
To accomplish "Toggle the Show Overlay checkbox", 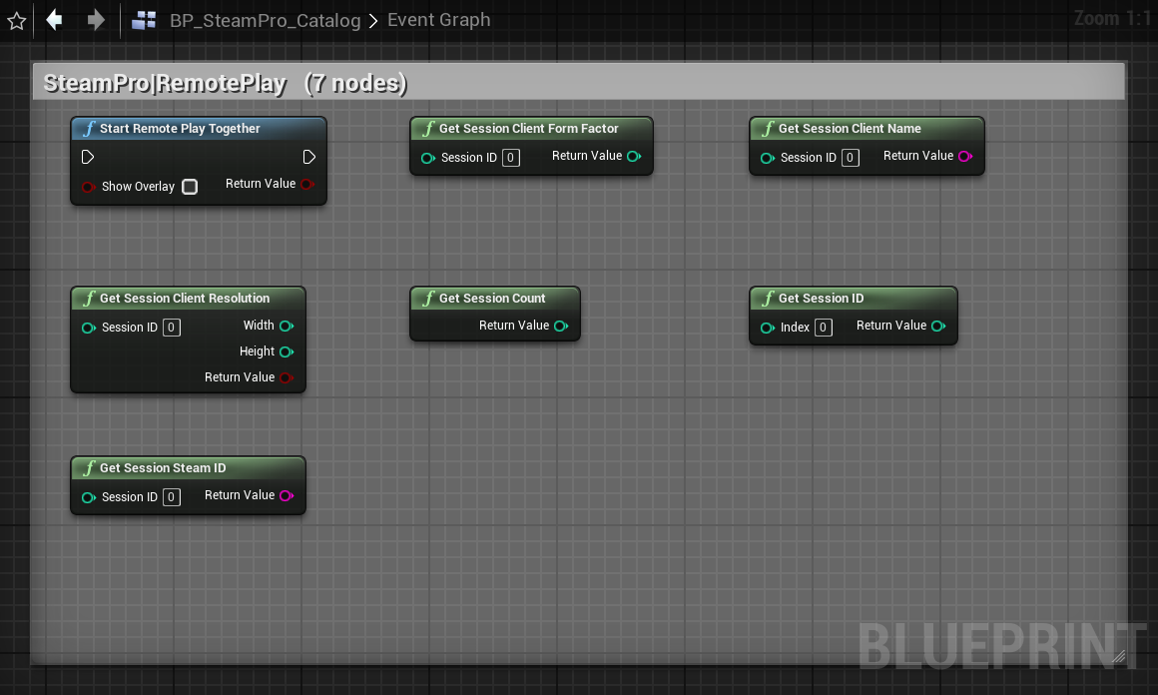I will pos(190,187).
